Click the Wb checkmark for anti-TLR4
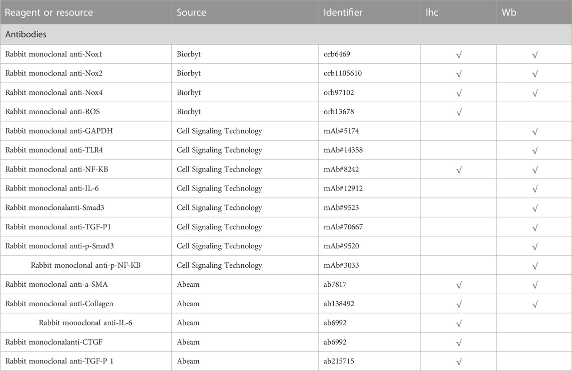The image size is (572, 371). 535,151
